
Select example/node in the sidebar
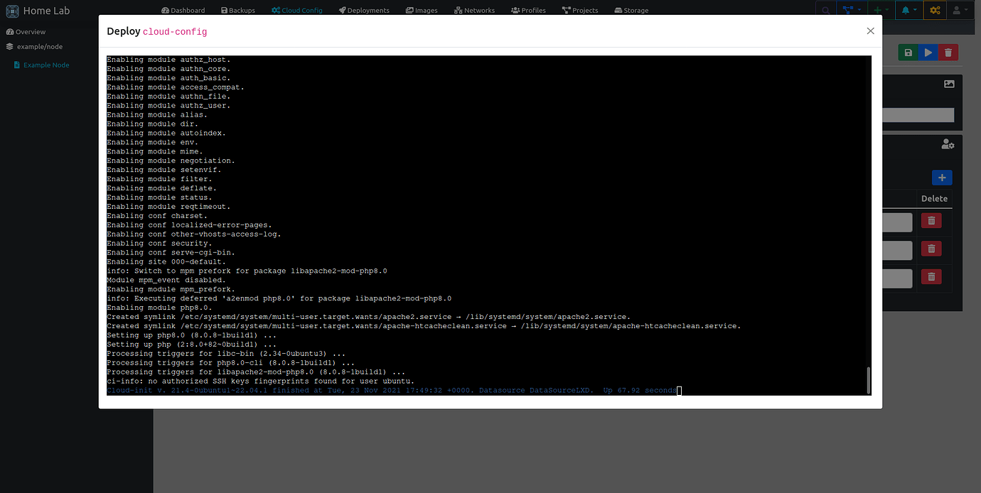(x=34, y=46)
